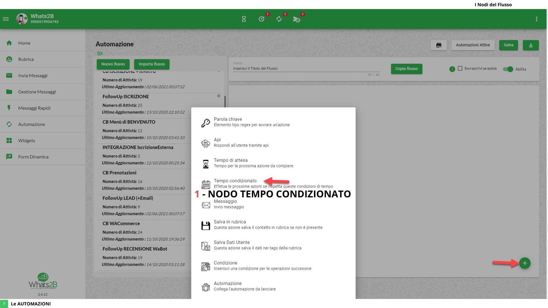Open Invia Messaggi page
Screen dimensions: 548x308
click(43, 76)
